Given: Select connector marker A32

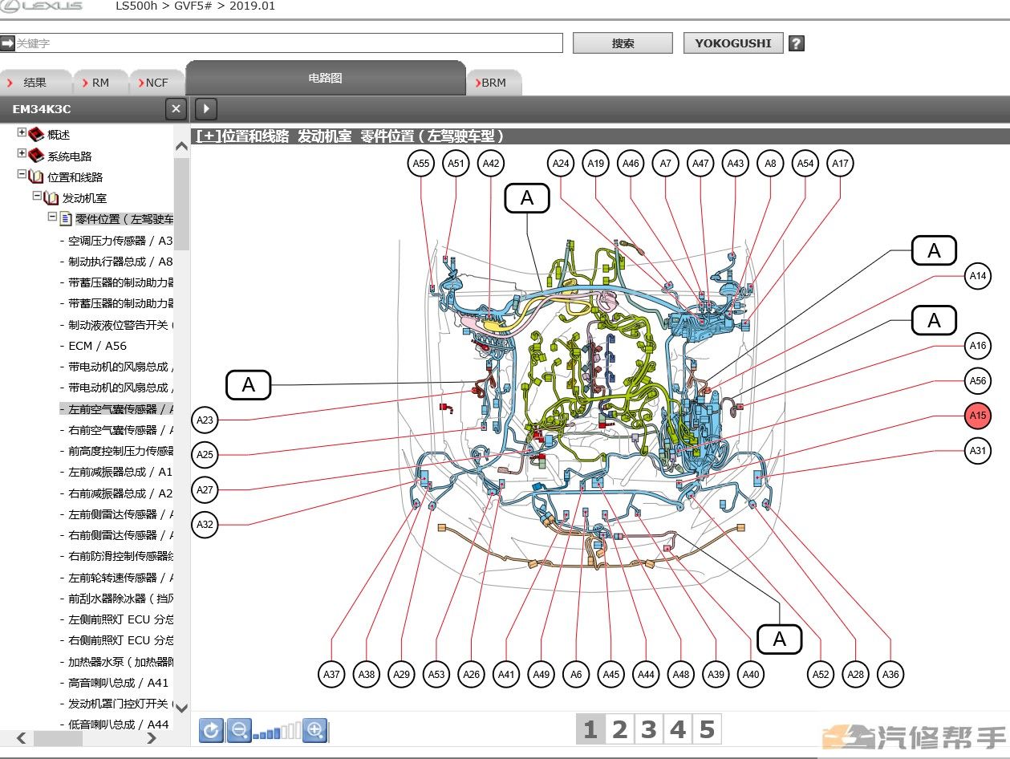Looking at the screenshot, I should pos(205,525).
